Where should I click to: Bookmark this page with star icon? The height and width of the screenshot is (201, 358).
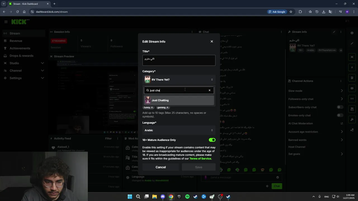tap(291, 12)
